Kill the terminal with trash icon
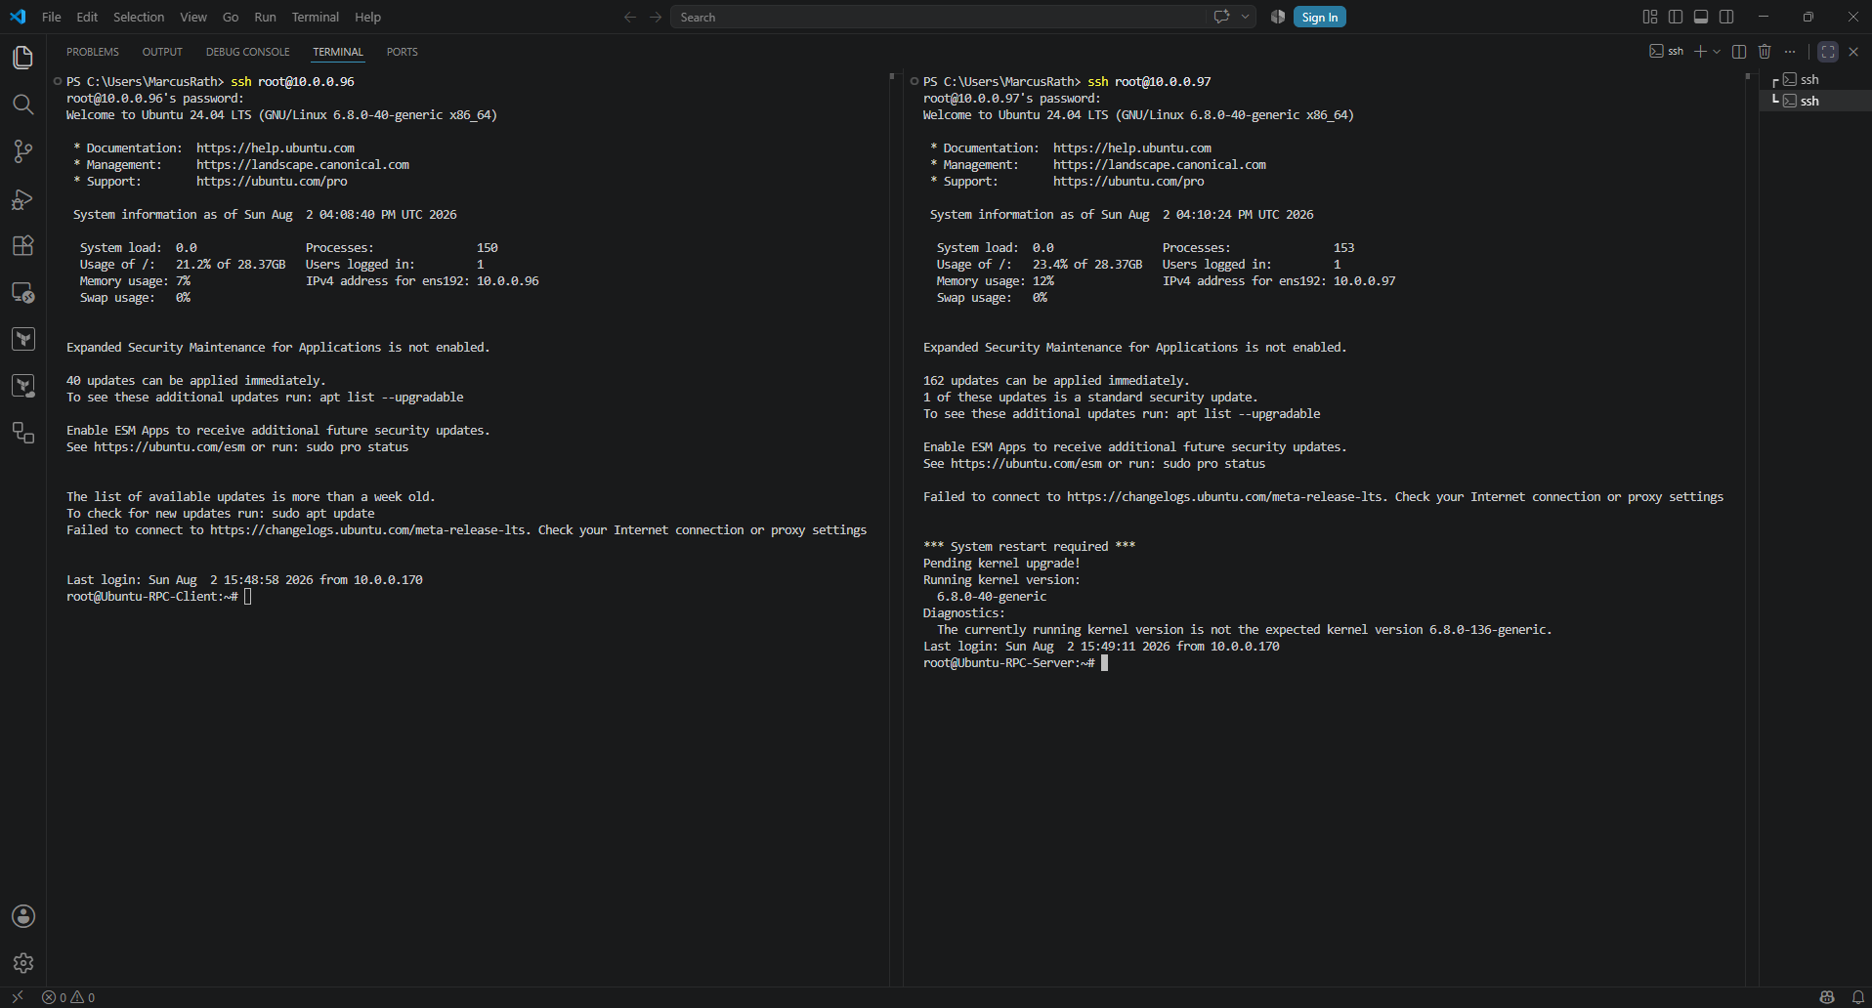 [x=1765, y=51]
